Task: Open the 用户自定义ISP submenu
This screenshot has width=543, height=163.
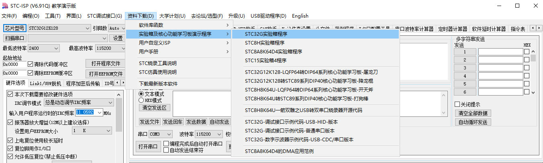Action: coord(179,43)
